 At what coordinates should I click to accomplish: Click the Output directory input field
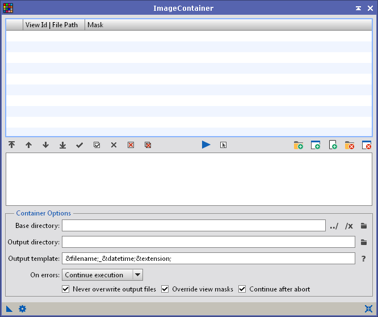tap(208, 242)
